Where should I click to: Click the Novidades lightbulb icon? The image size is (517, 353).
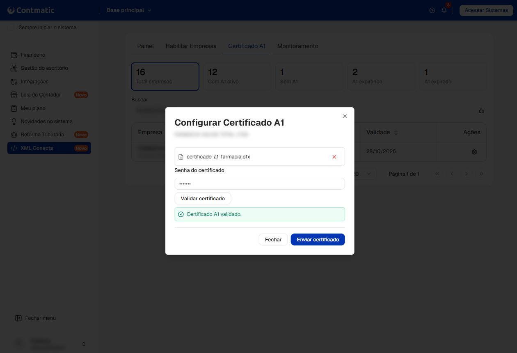14,121
